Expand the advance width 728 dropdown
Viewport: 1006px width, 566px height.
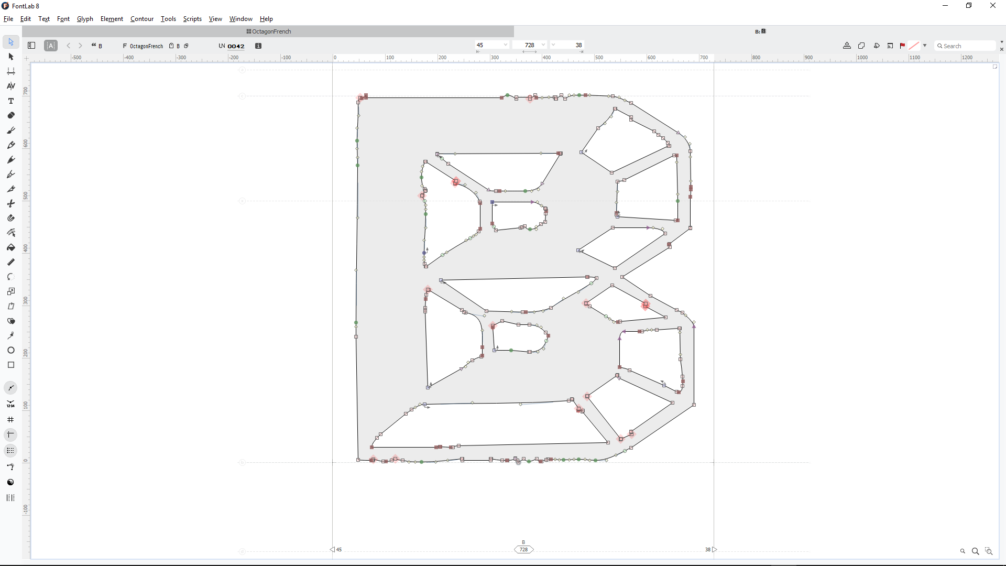543,45
